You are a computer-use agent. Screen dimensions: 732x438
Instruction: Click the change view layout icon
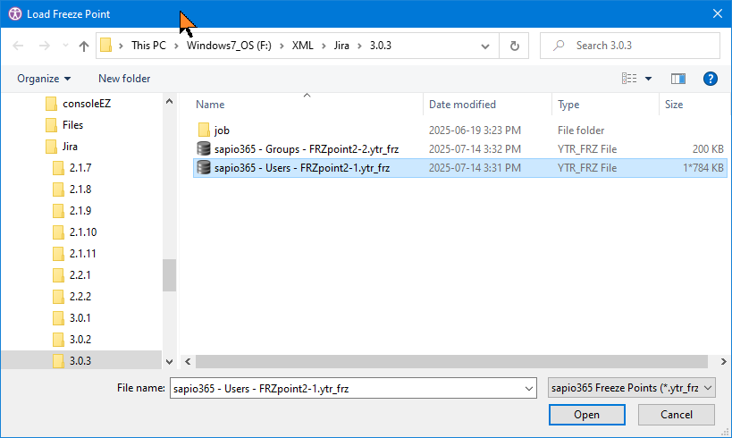pos(629,79)
